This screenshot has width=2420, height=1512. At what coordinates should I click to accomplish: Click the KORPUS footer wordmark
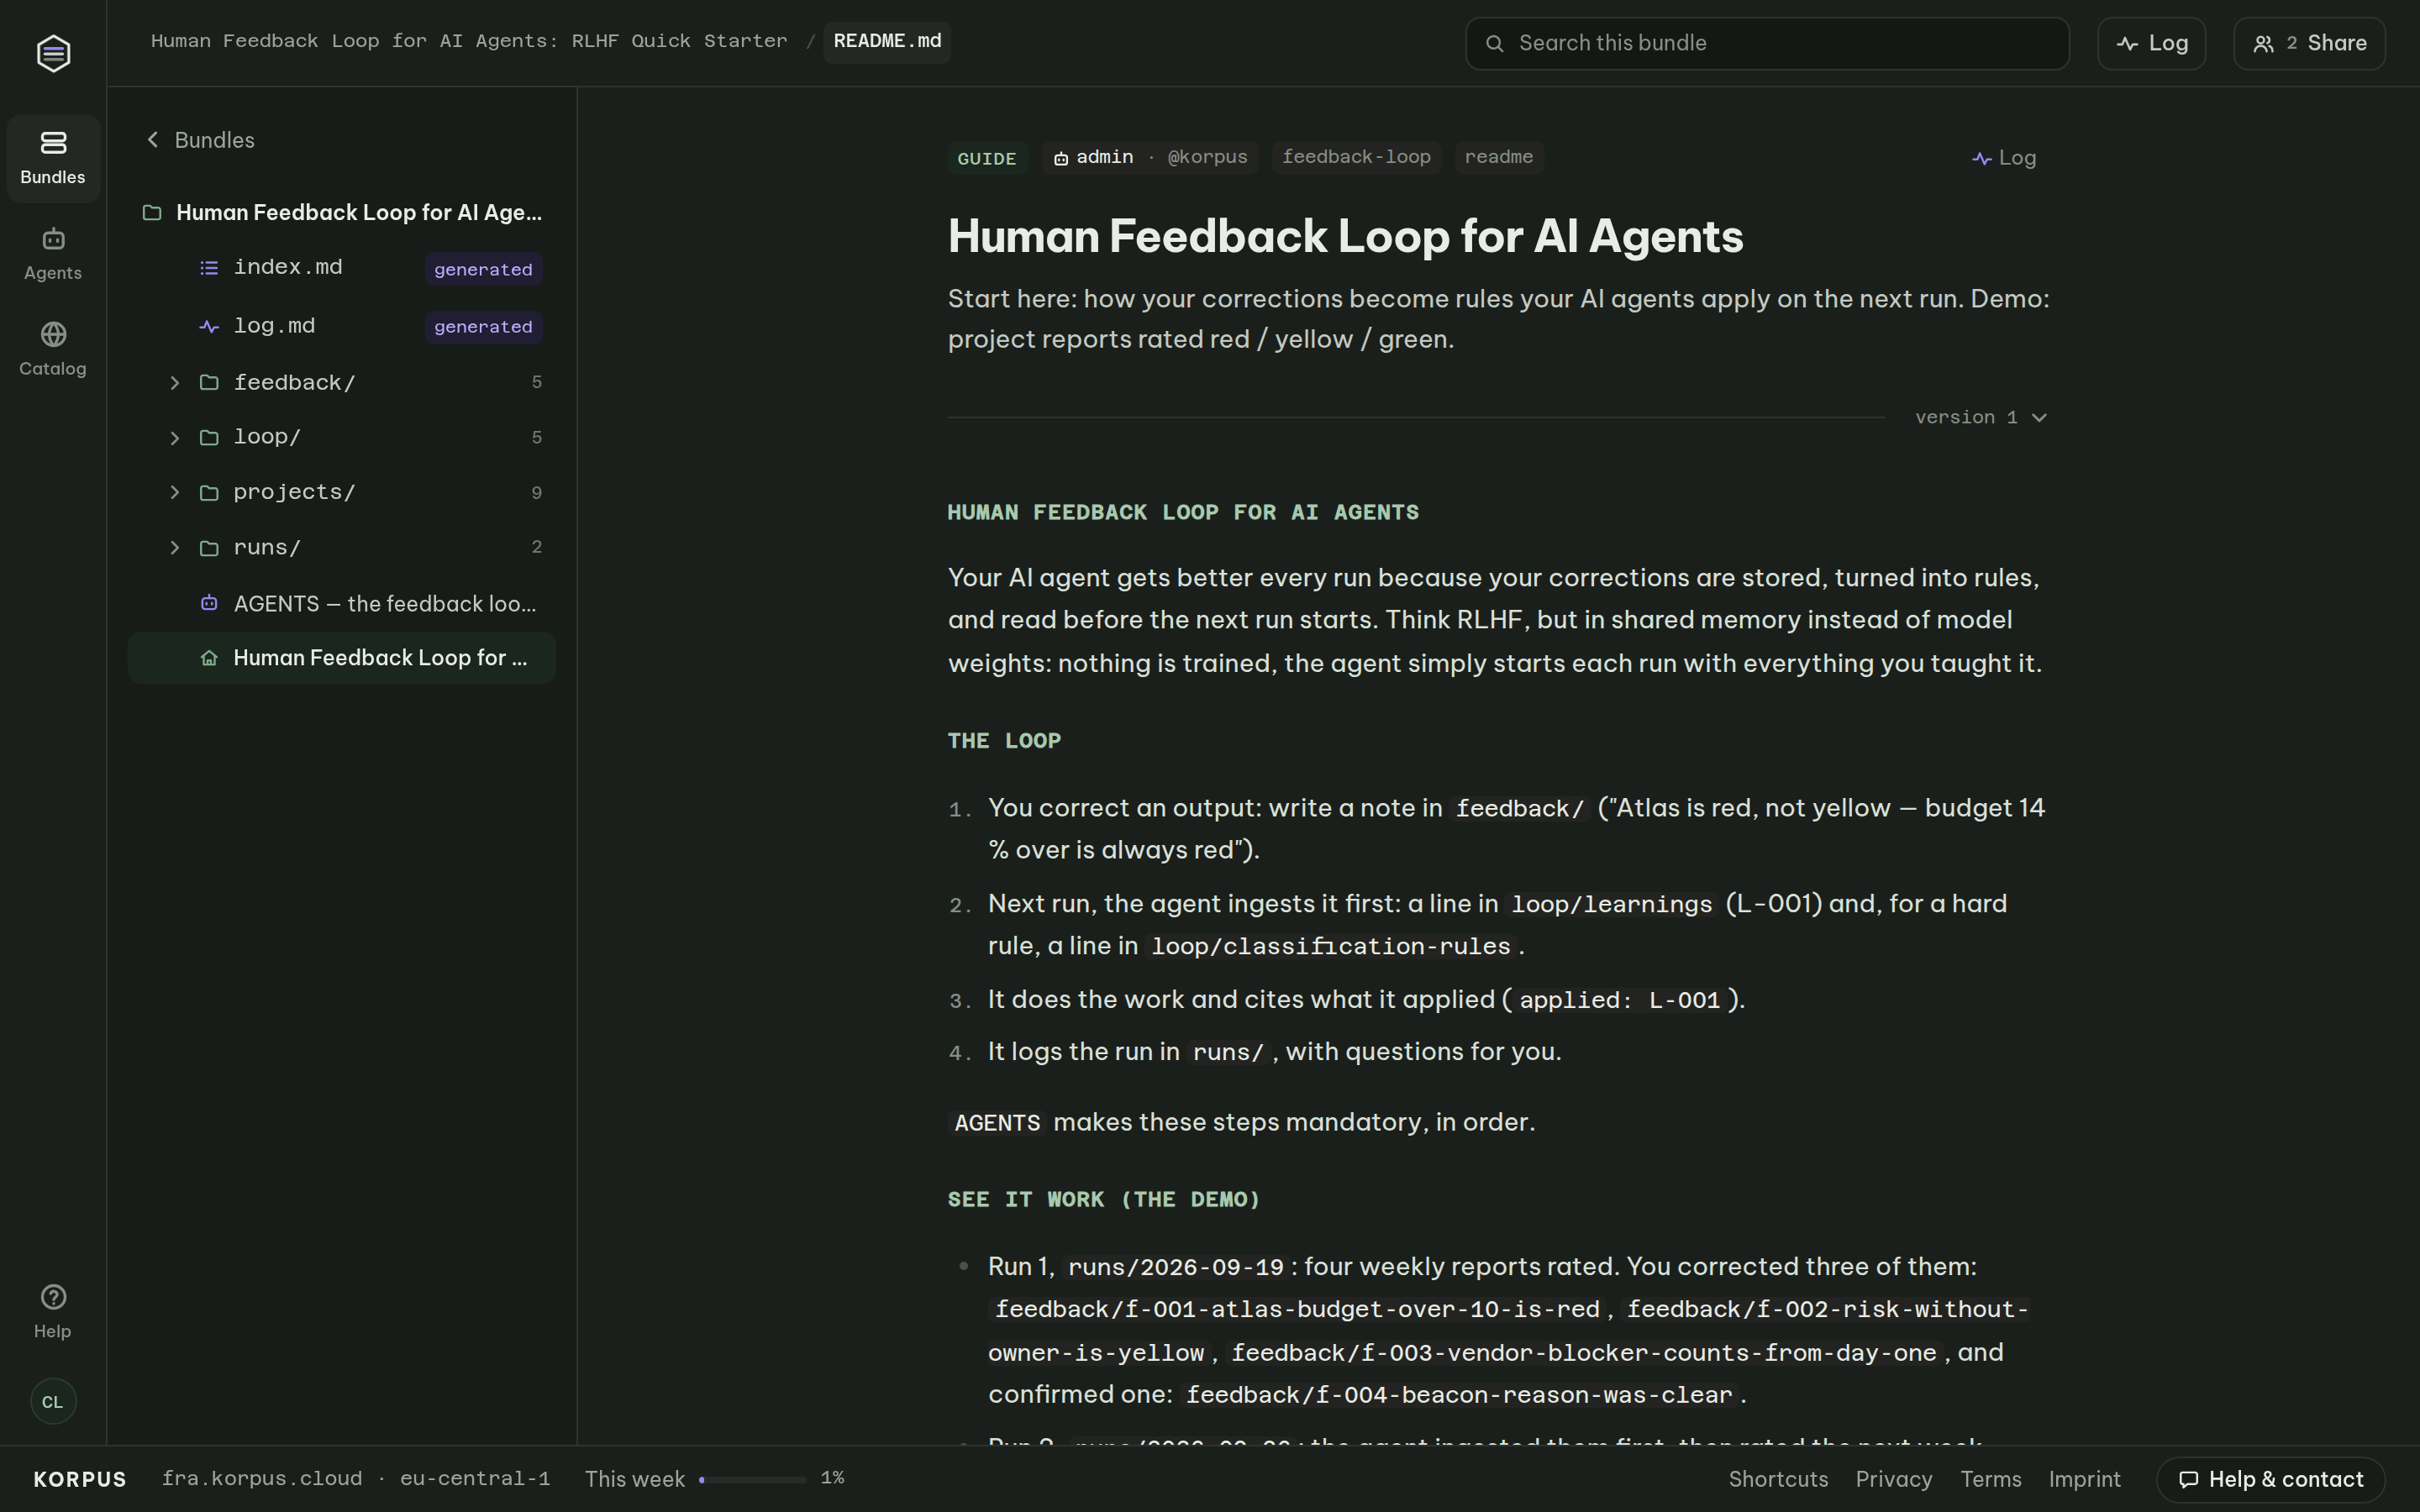(x=80, y=1479)
